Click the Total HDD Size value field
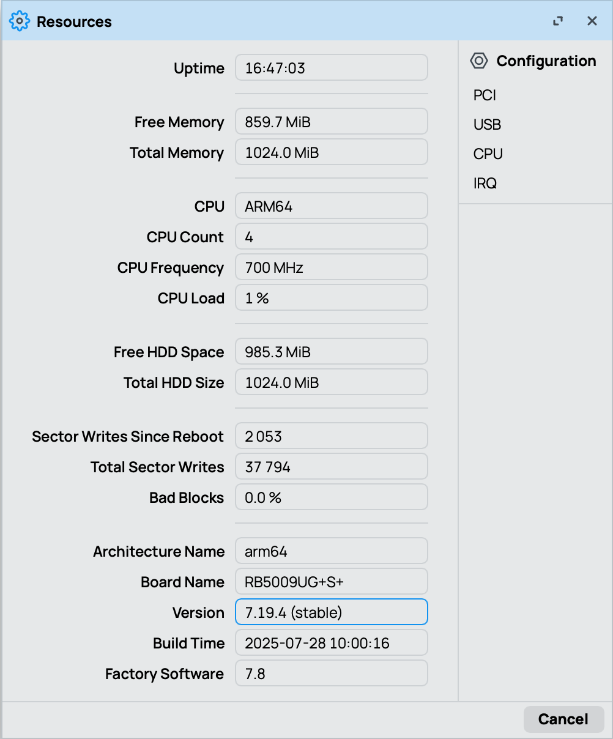This screenshot has width=613, height=739. pyautogui.click(x=332, y=382)
